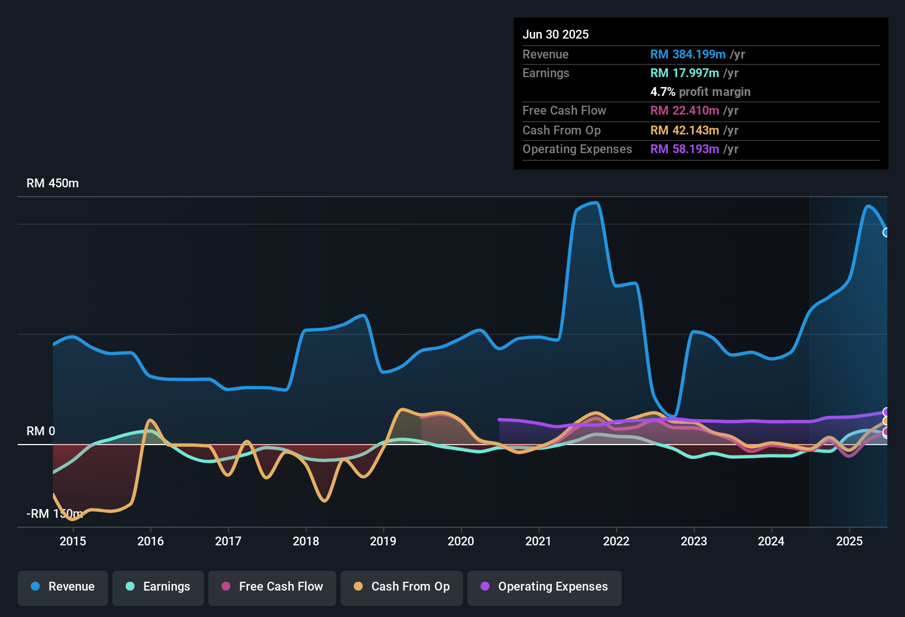The height and width of the screenshot is (617, 905).
Task: Toggle Operating Expenses visibility in legend
Action: click(545, 587)
